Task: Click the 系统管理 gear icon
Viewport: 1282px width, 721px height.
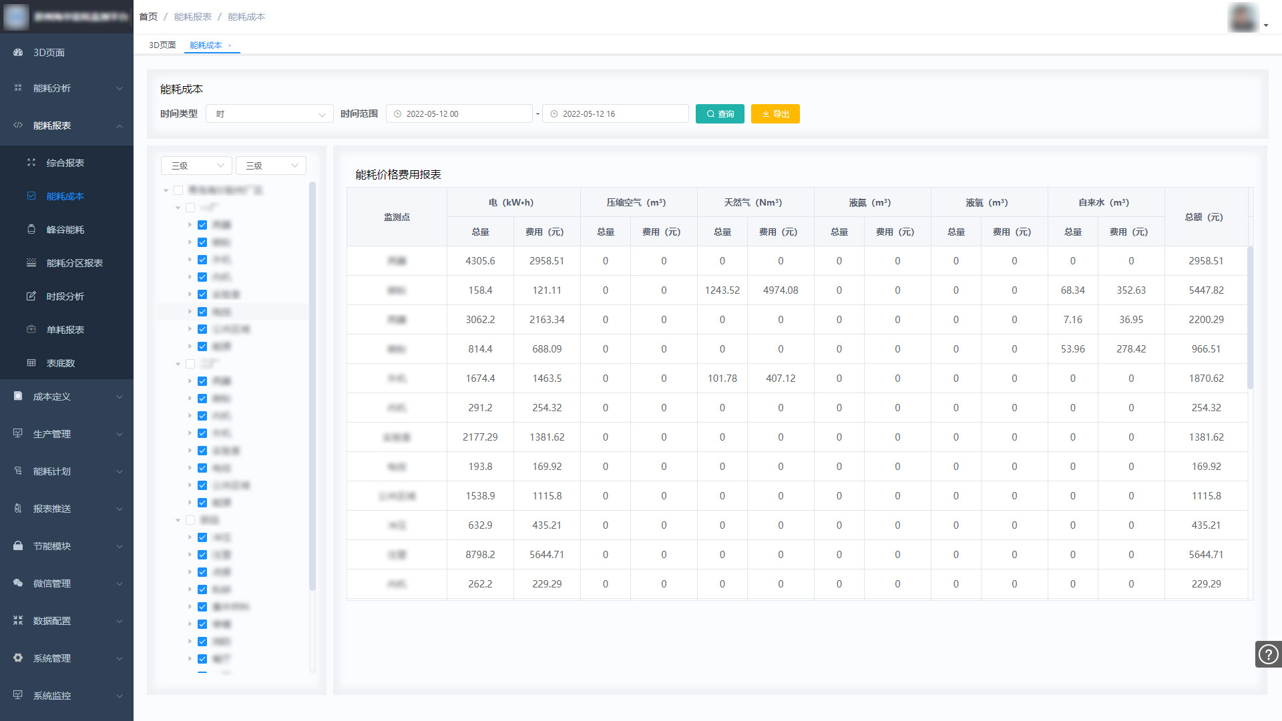Action: click(18, 658)
